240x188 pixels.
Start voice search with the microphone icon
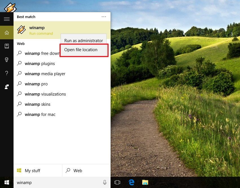click(x=105, y=182)
